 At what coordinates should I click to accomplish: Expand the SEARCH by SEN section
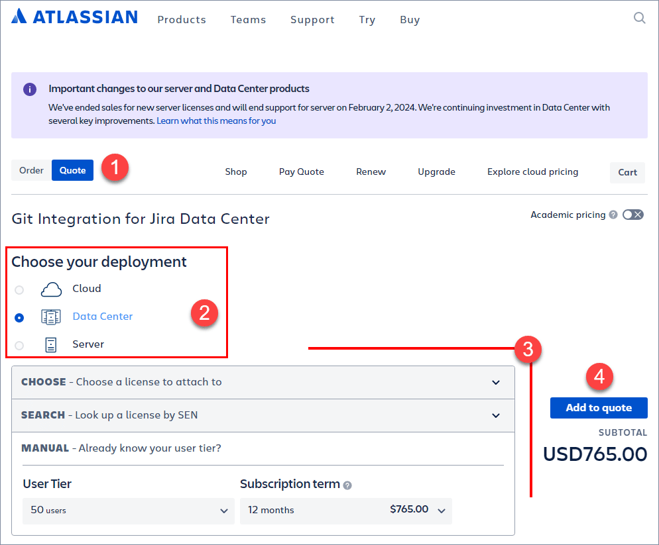(496, 416)
